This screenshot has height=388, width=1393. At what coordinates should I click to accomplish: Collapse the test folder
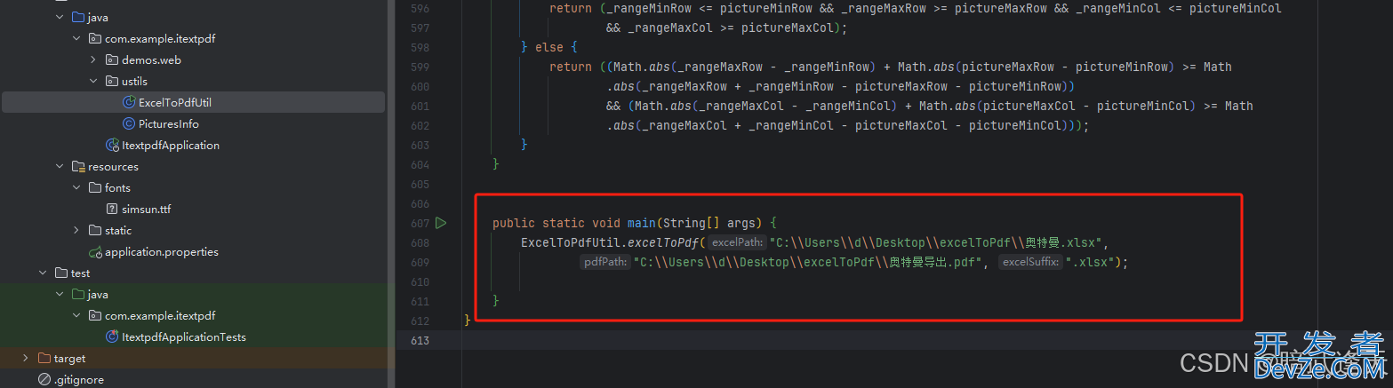pyautogui.click(x=42, y=273)
